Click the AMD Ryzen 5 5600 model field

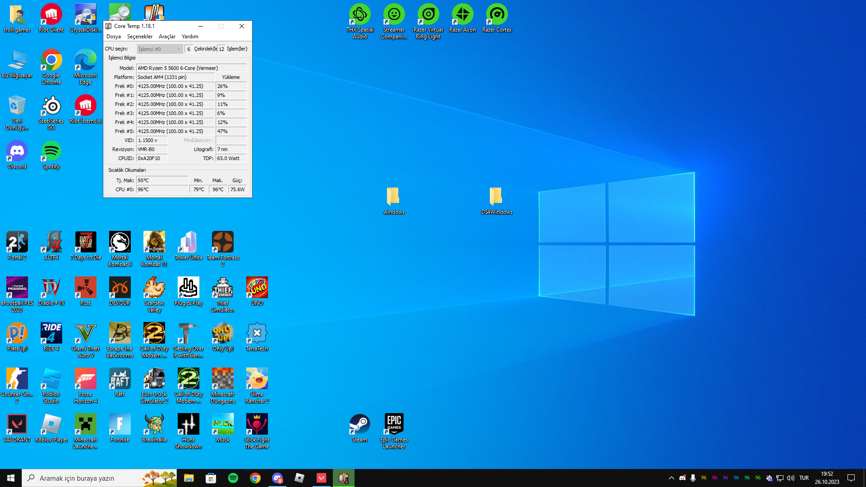click(x=192, y=68)
